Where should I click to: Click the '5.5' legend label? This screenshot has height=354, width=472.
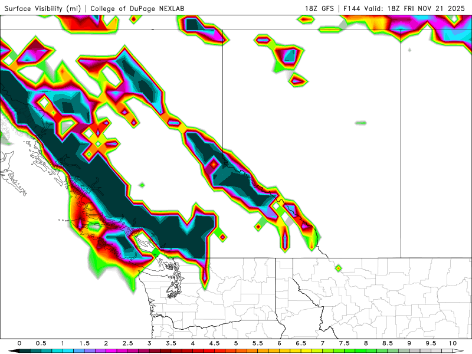point(258,343)
